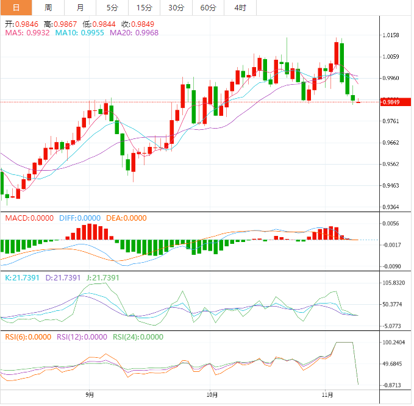Click the K value label in KDJ panel
414x406 pixels.
(22, 277)
